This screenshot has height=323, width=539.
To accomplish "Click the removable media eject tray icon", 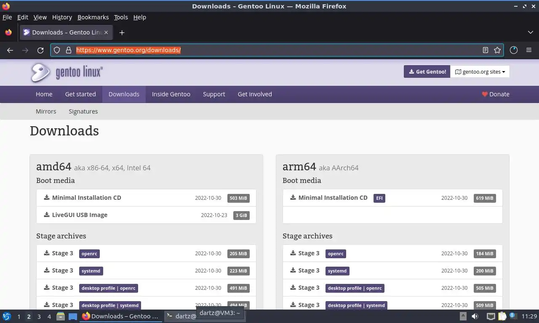I will tap(463, 316).
